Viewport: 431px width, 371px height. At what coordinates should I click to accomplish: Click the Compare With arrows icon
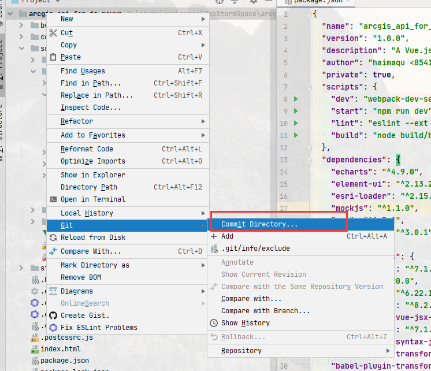53,251
